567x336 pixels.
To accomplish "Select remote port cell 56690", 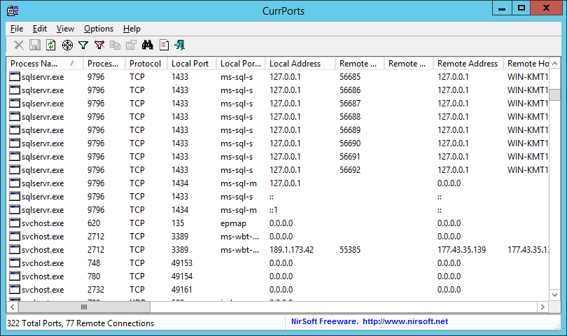I will pos(350,143).
